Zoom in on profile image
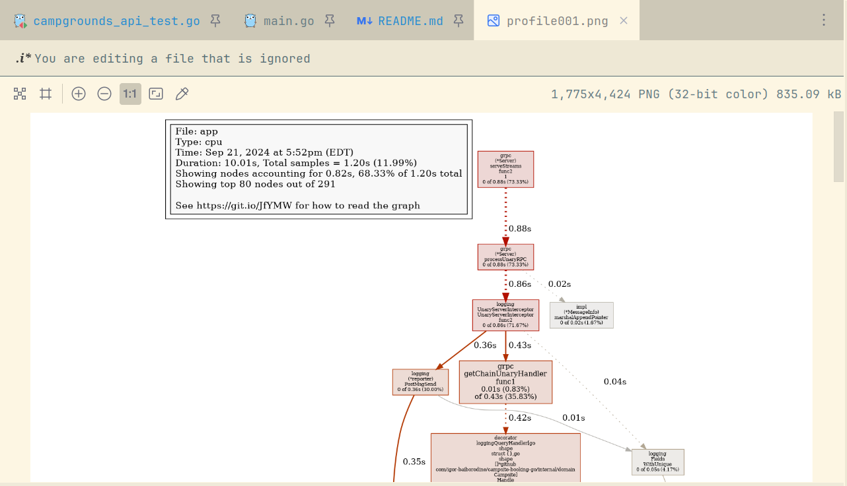This screenshot has height=486, width=847. pos(79,94)
